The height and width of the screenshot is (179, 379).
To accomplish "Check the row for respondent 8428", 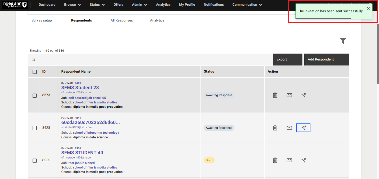I will 34,128.
